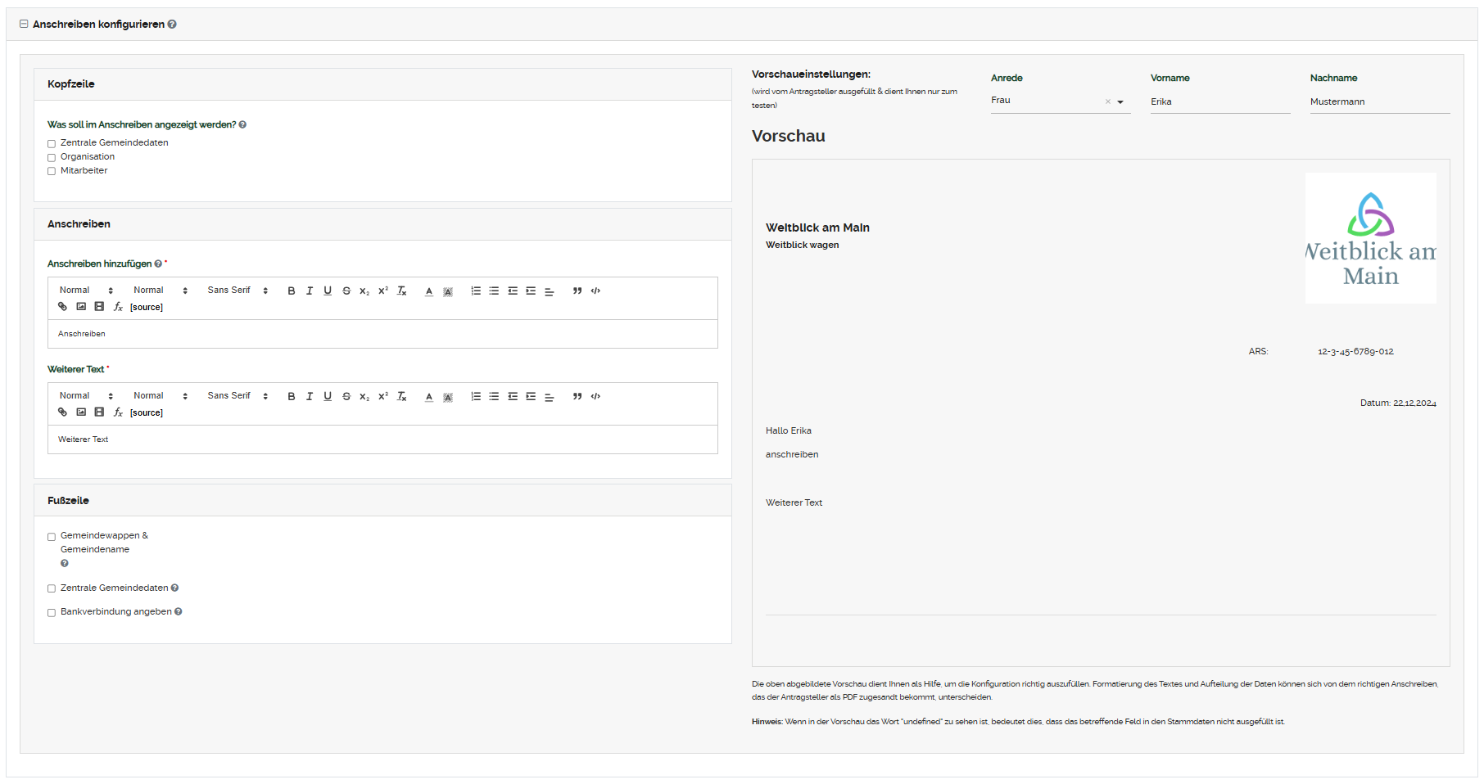The height and width of the screenshot is (784, 1484).
Task: Collapse the Anschreiben konfigurieren section
Action: pyautogui.click(x=24, y=25)
